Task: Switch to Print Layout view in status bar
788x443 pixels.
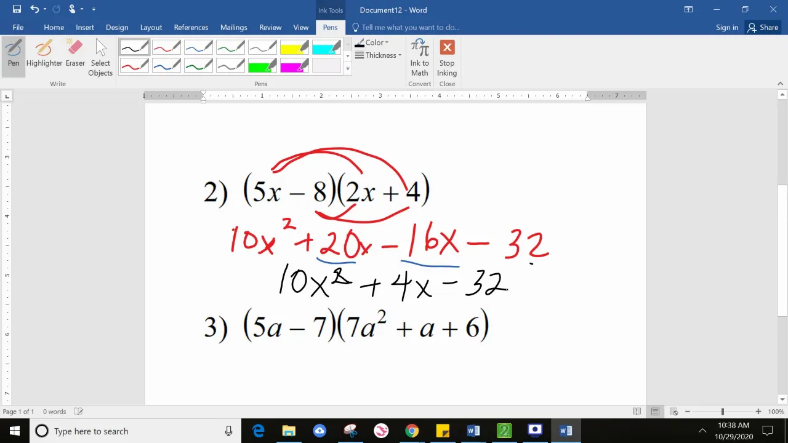Action: tap(655, 412)
